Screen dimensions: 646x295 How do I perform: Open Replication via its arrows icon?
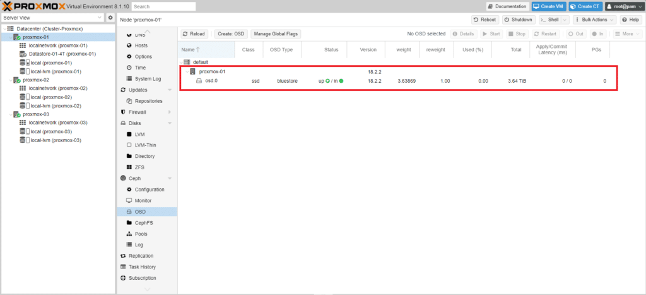click(x=123, y=256)
